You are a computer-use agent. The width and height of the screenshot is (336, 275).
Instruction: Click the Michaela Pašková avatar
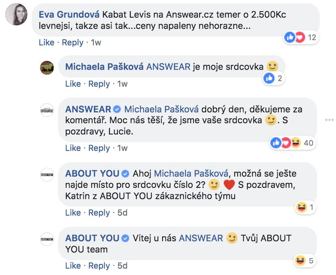pyautogui.click(x=47, y=67)
